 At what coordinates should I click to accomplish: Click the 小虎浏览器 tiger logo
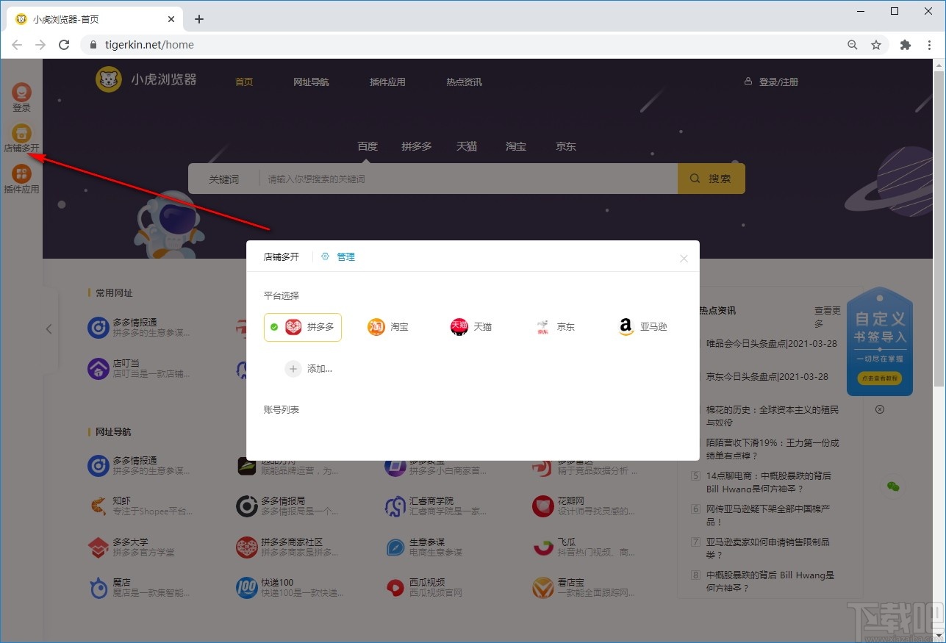click(109, 79)
